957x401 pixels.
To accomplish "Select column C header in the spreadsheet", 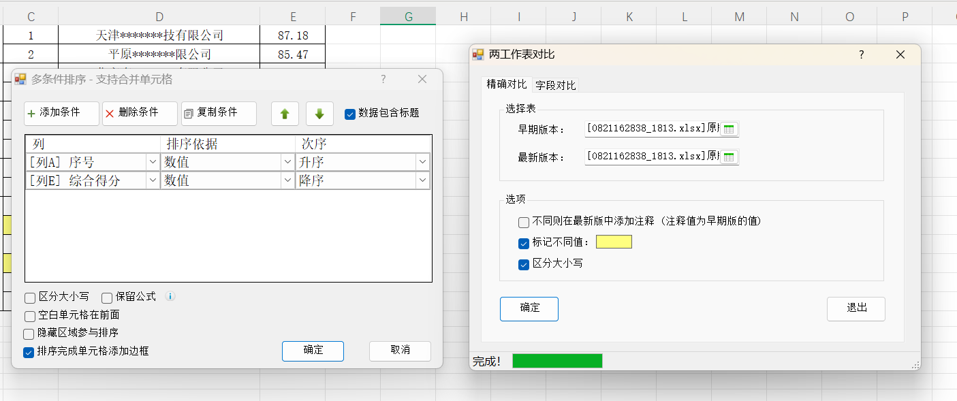I will click(x=31, y=16).
